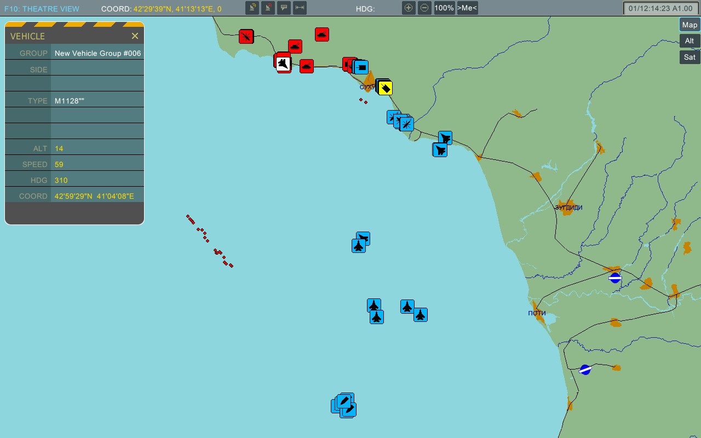This screenshot has width=701, height=438.
Task: Select the white fighter jet unit icon
Action: pyautogui.click(x=283, y=64)
